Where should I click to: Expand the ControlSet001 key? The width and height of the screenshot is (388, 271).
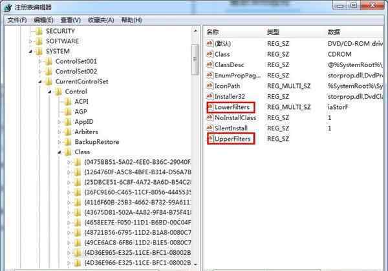(x=40, y=61)
